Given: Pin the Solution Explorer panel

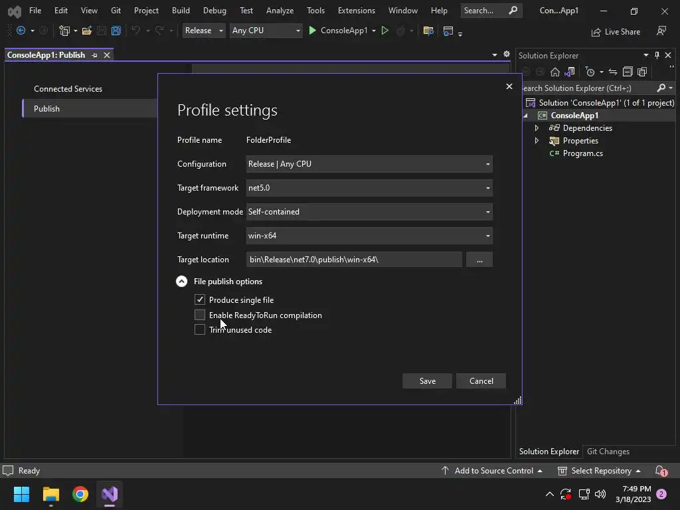Looking at the screenshot, I should (x=657, y=55).
